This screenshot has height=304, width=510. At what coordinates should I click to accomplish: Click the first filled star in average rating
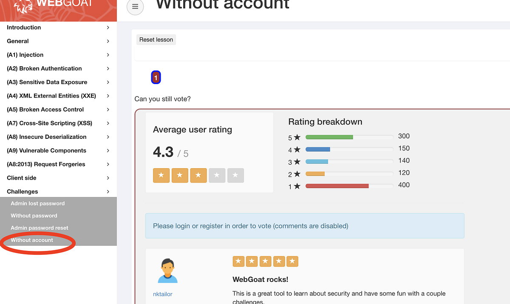tap(161, 175)
